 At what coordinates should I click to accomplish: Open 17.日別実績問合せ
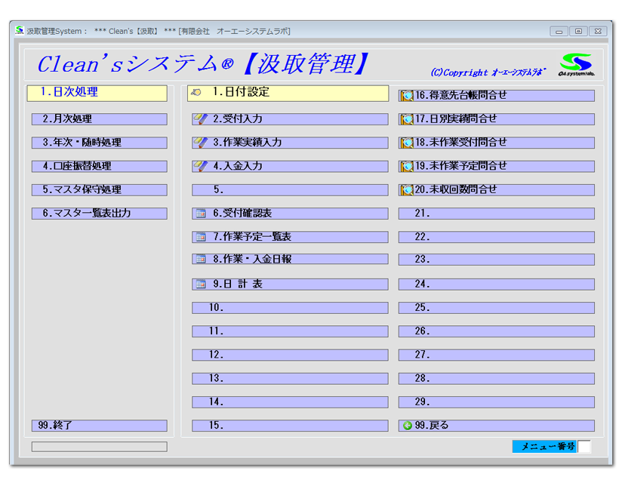click(497, 119)
